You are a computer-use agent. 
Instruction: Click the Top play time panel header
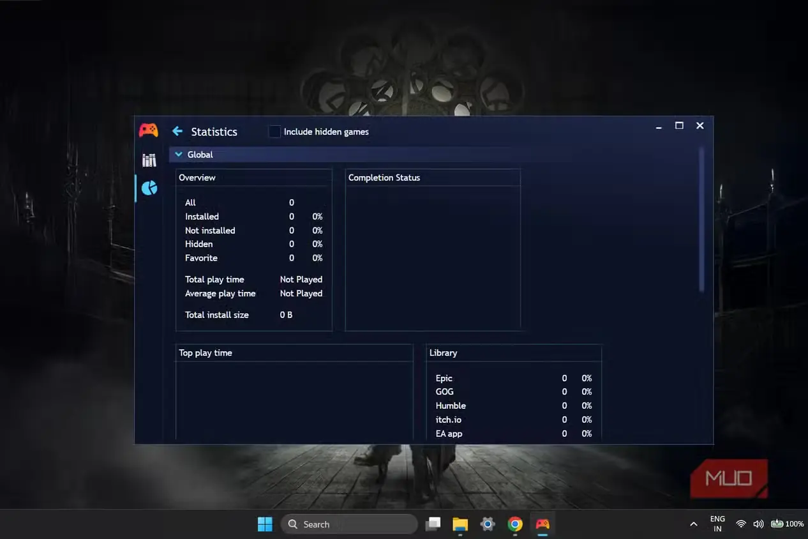click(294, 353)
